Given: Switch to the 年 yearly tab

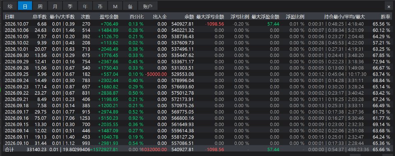Looking at the screenshot, I should (85, 6).
